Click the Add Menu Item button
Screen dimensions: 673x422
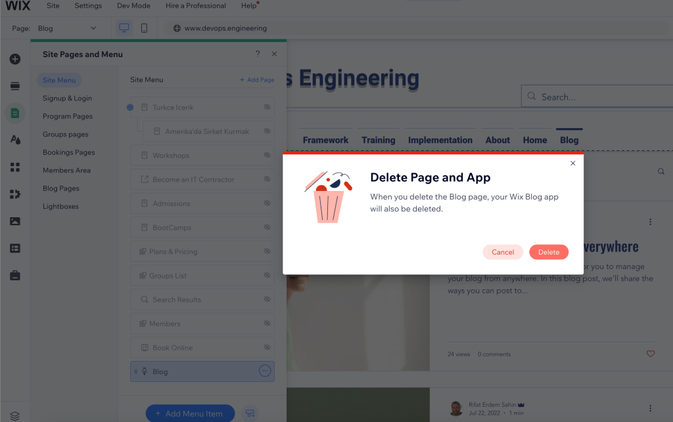tap(190, 413)
